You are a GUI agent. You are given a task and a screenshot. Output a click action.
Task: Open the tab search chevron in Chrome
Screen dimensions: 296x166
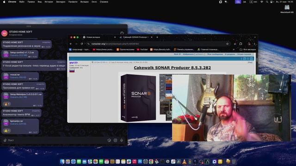[255, 37]
